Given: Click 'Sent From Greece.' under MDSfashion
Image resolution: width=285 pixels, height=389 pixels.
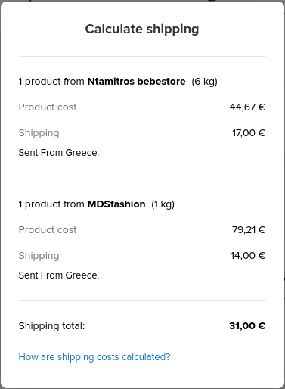Looking at the screenshot, I should point(59,275).
